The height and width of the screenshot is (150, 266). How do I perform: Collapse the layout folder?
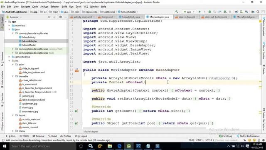[13, 115]
